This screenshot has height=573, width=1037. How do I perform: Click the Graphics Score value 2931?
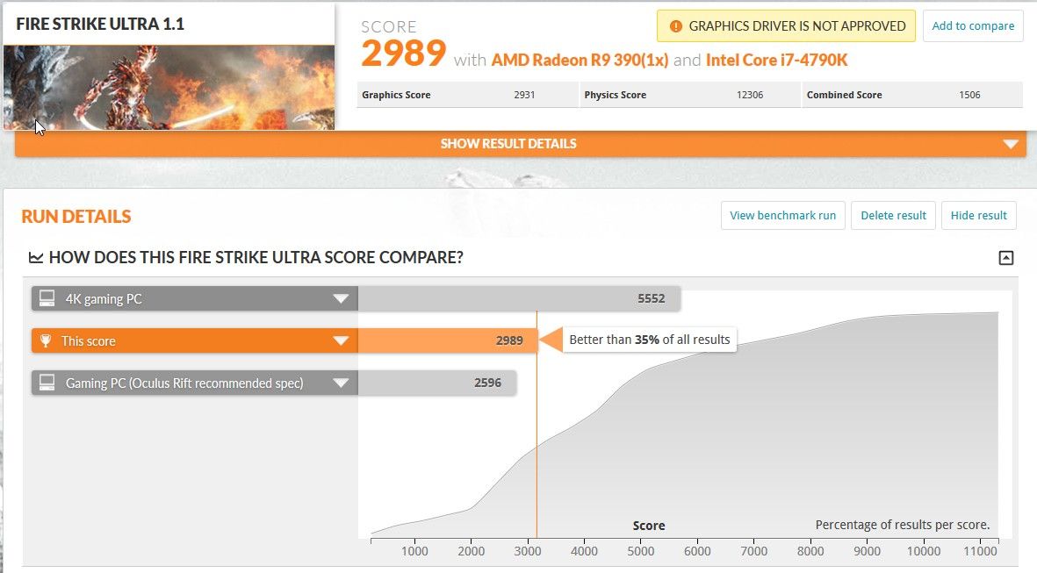click(524, 95)
